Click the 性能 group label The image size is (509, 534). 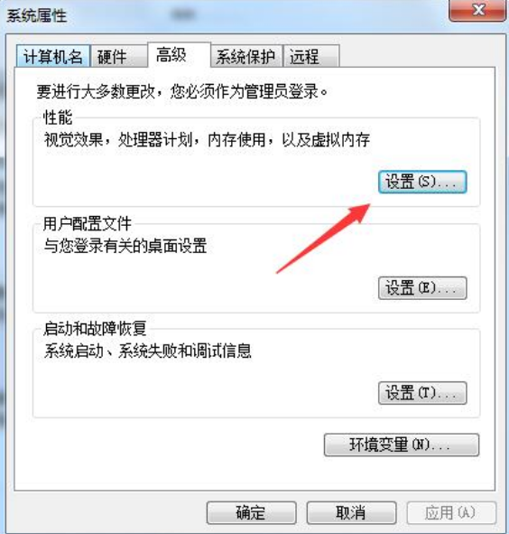coord(58,117)
